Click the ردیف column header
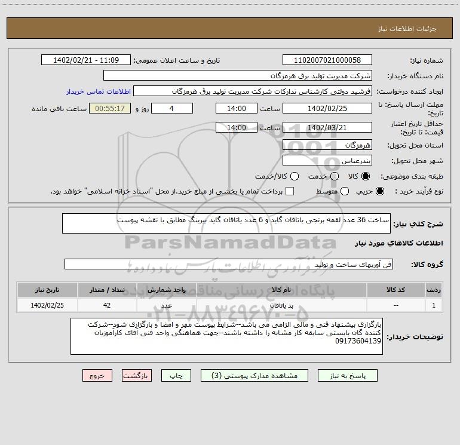This screenshot has width=460, height=445. [434, 290]
